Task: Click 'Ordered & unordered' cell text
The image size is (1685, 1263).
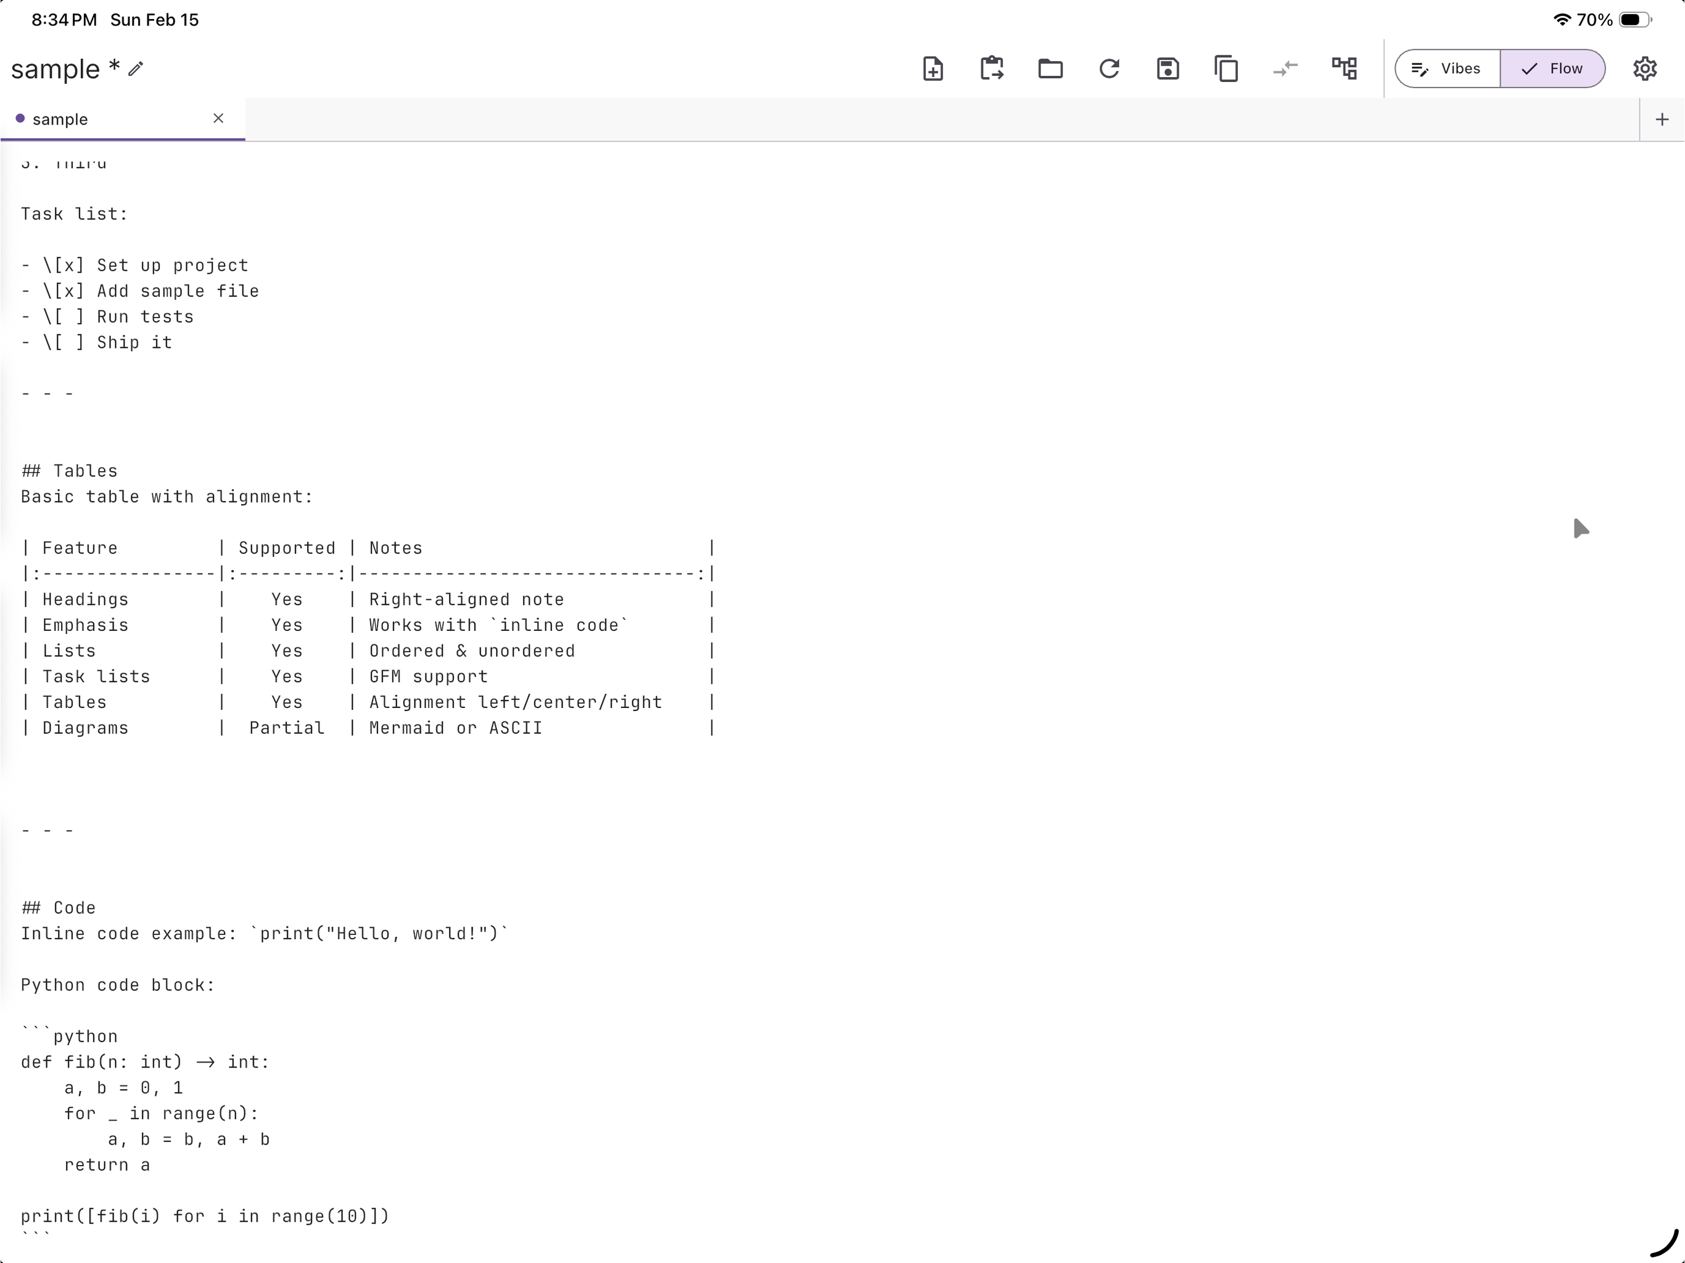Action: point(472,651)
